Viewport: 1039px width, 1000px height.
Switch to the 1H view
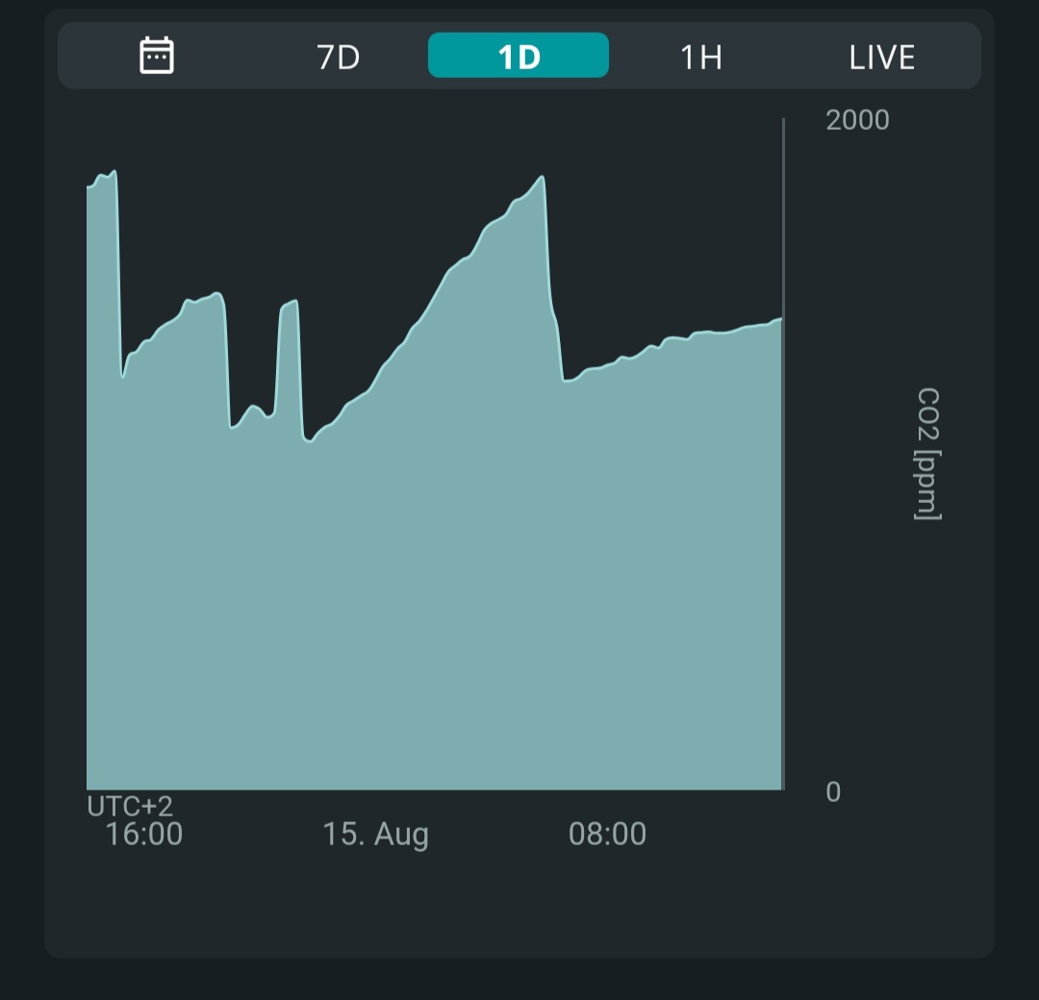(x=700, y=57)
